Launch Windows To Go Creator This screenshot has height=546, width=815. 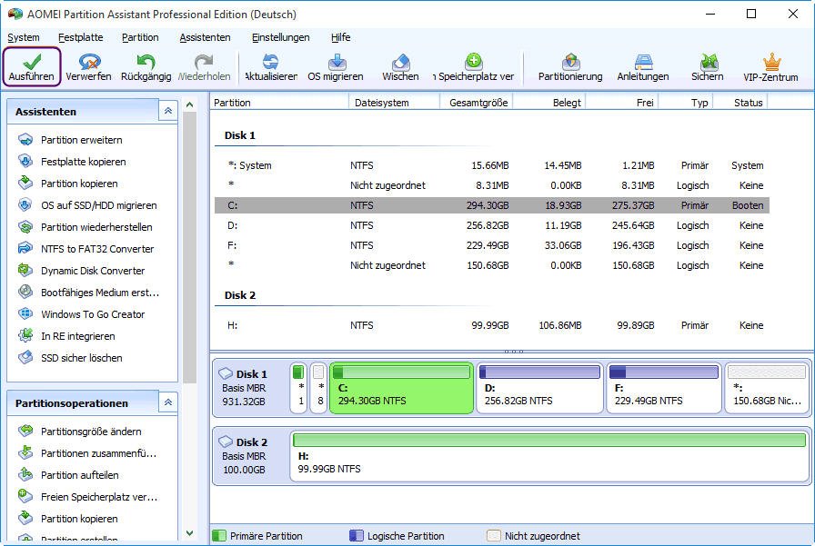(82, 314)
